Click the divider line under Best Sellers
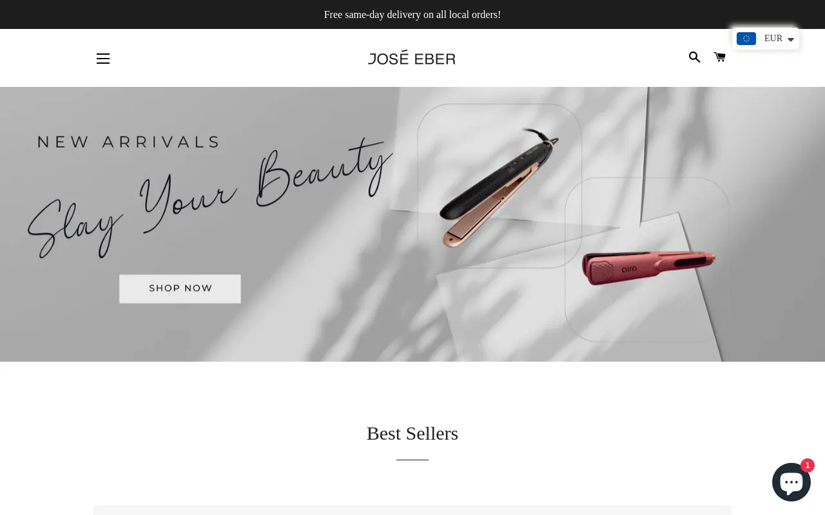The height and width of the screenshot is (515, 825). [x=412, y=460]
